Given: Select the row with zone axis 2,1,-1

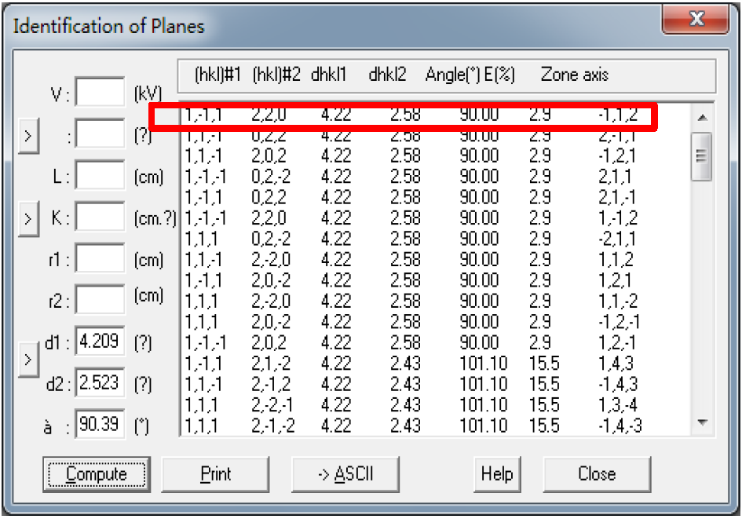Looking at the screenshot, I should coord(434,197).
